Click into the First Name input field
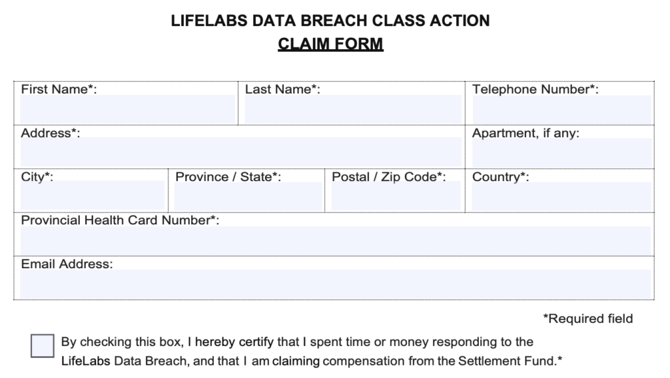Screen dimensions: 670x378 coord(128,109)
